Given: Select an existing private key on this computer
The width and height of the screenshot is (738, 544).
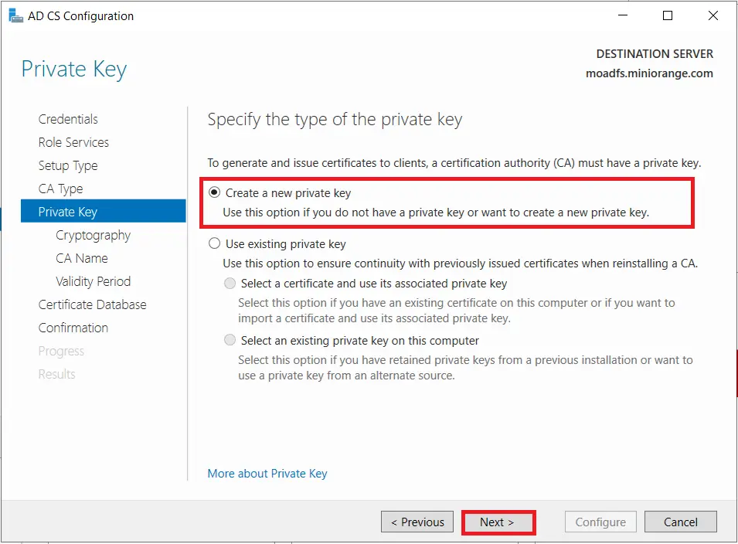Looking at the screenshot, I should click(x=230, y=339).
